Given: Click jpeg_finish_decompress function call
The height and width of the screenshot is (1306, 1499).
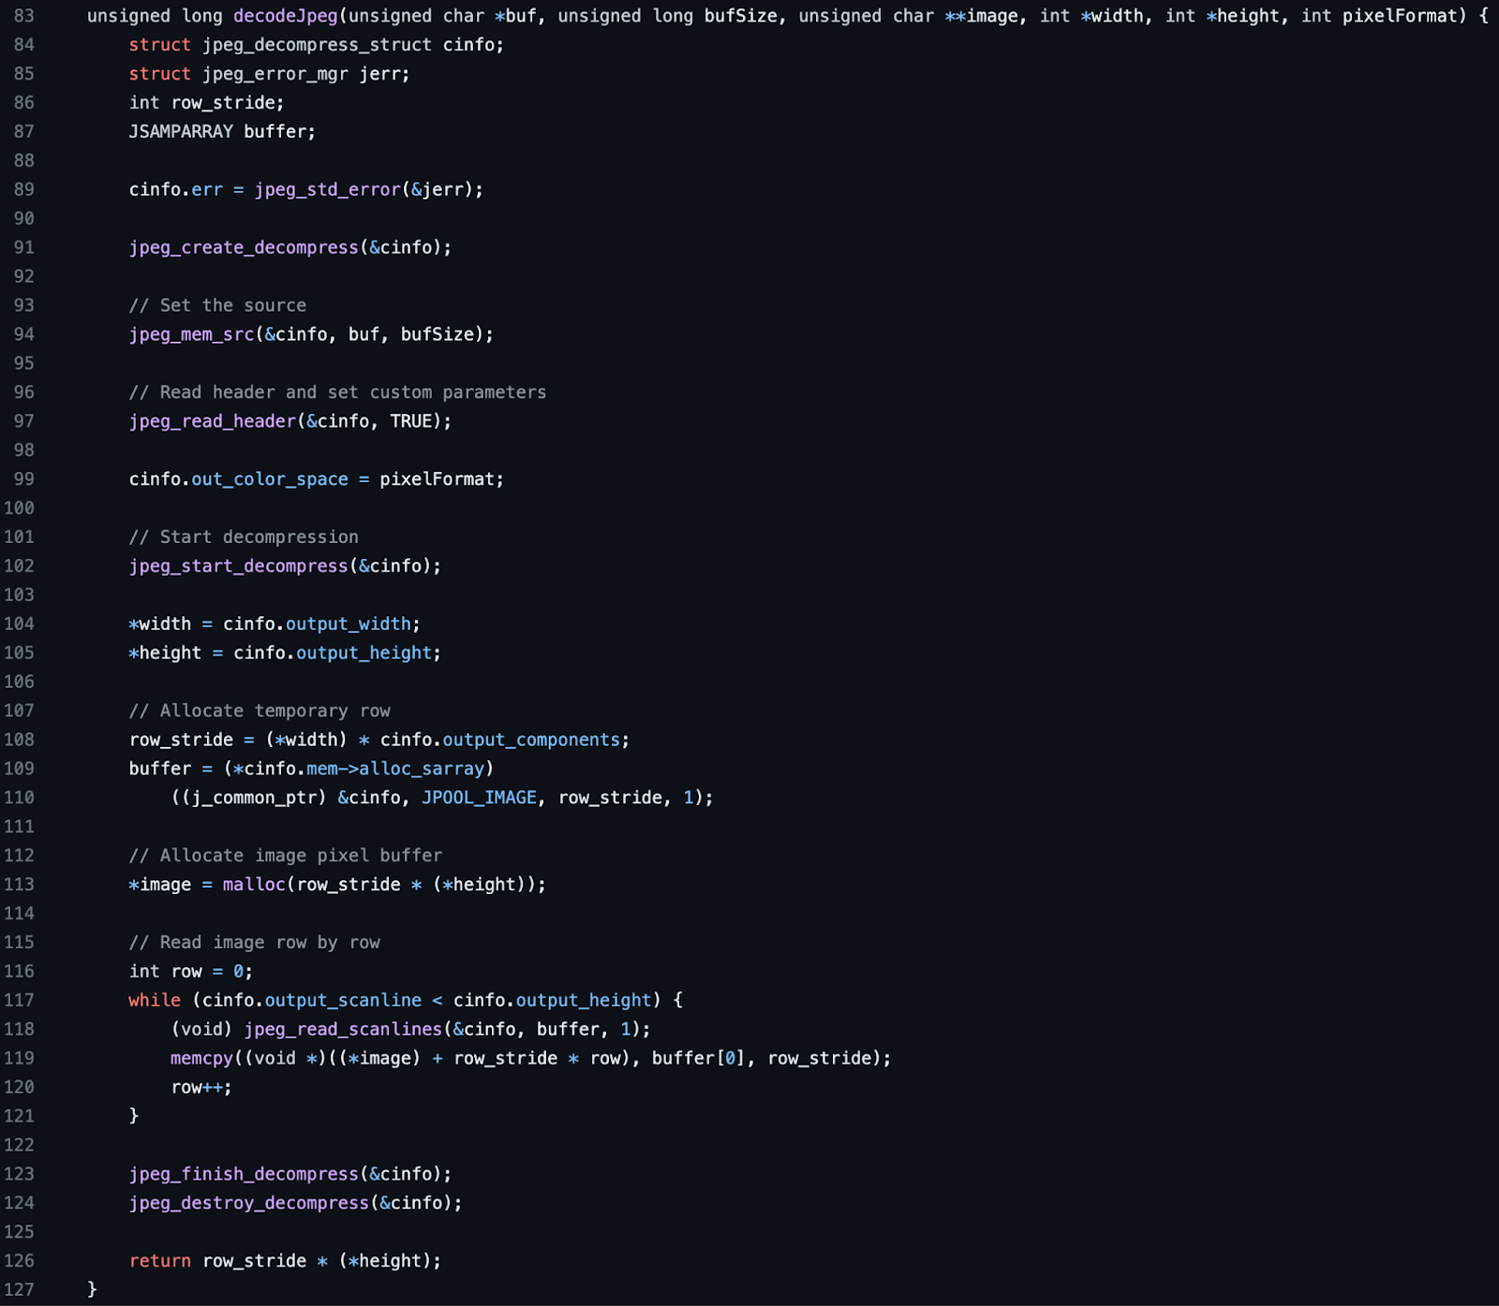Looking at the screenshot, I should tap(244, 1174).
